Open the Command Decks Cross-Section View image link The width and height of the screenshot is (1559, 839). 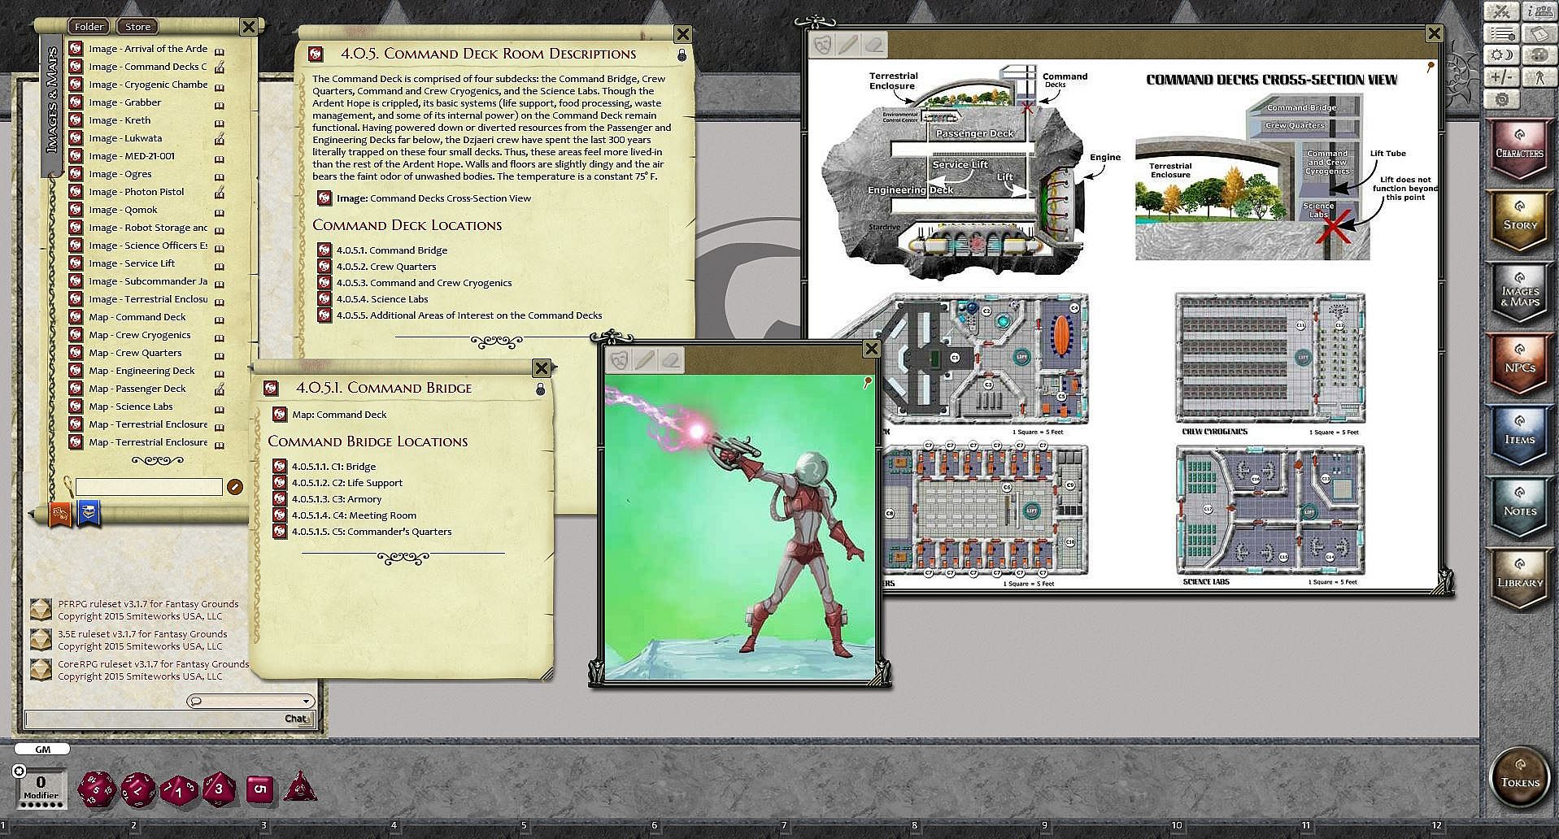pyautogui.click(x=433, y=198)
